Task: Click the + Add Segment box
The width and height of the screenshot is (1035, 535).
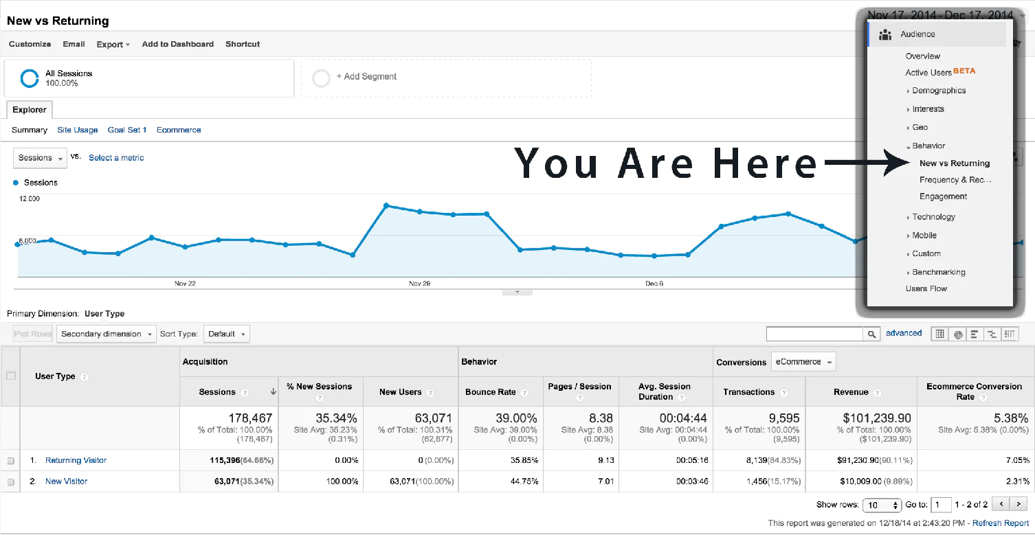Action: (x=446, y=78)
